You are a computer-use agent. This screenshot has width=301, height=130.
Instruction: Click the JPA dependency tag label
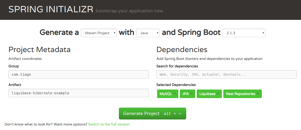point(185,94)
